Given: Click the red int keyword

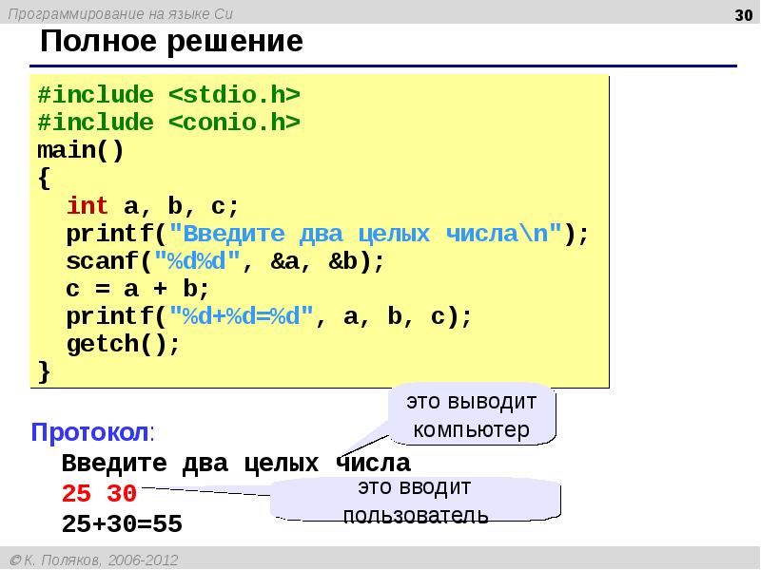Looking at the screenshot, I should pos(88,206).
